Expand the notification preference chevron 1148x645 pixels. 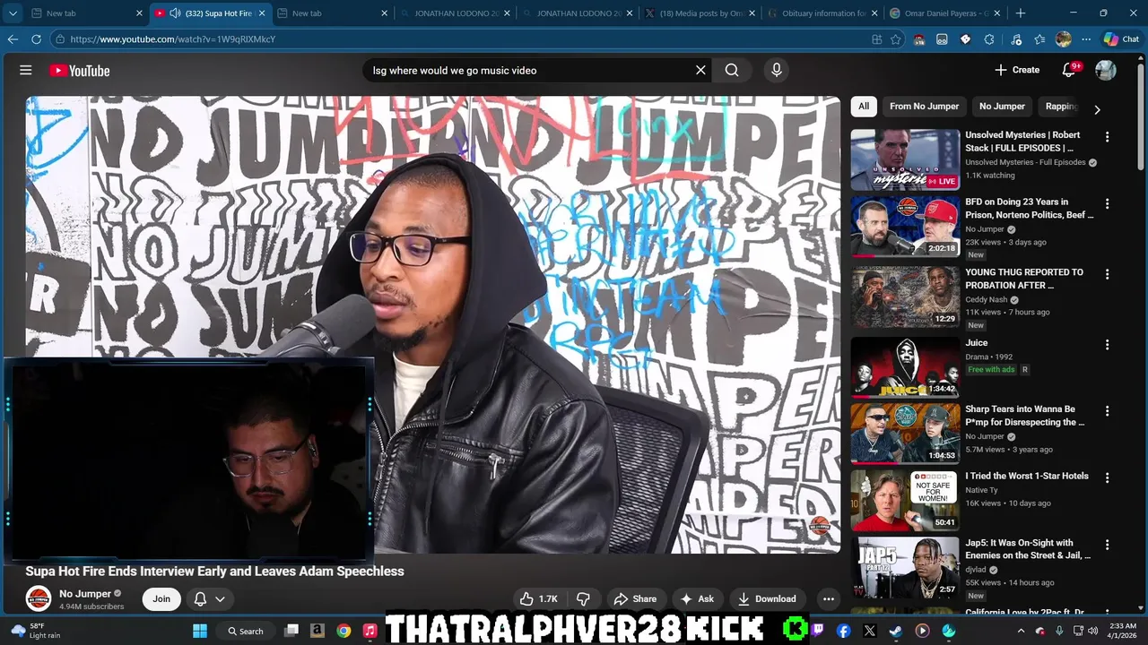tap(220, 598)
